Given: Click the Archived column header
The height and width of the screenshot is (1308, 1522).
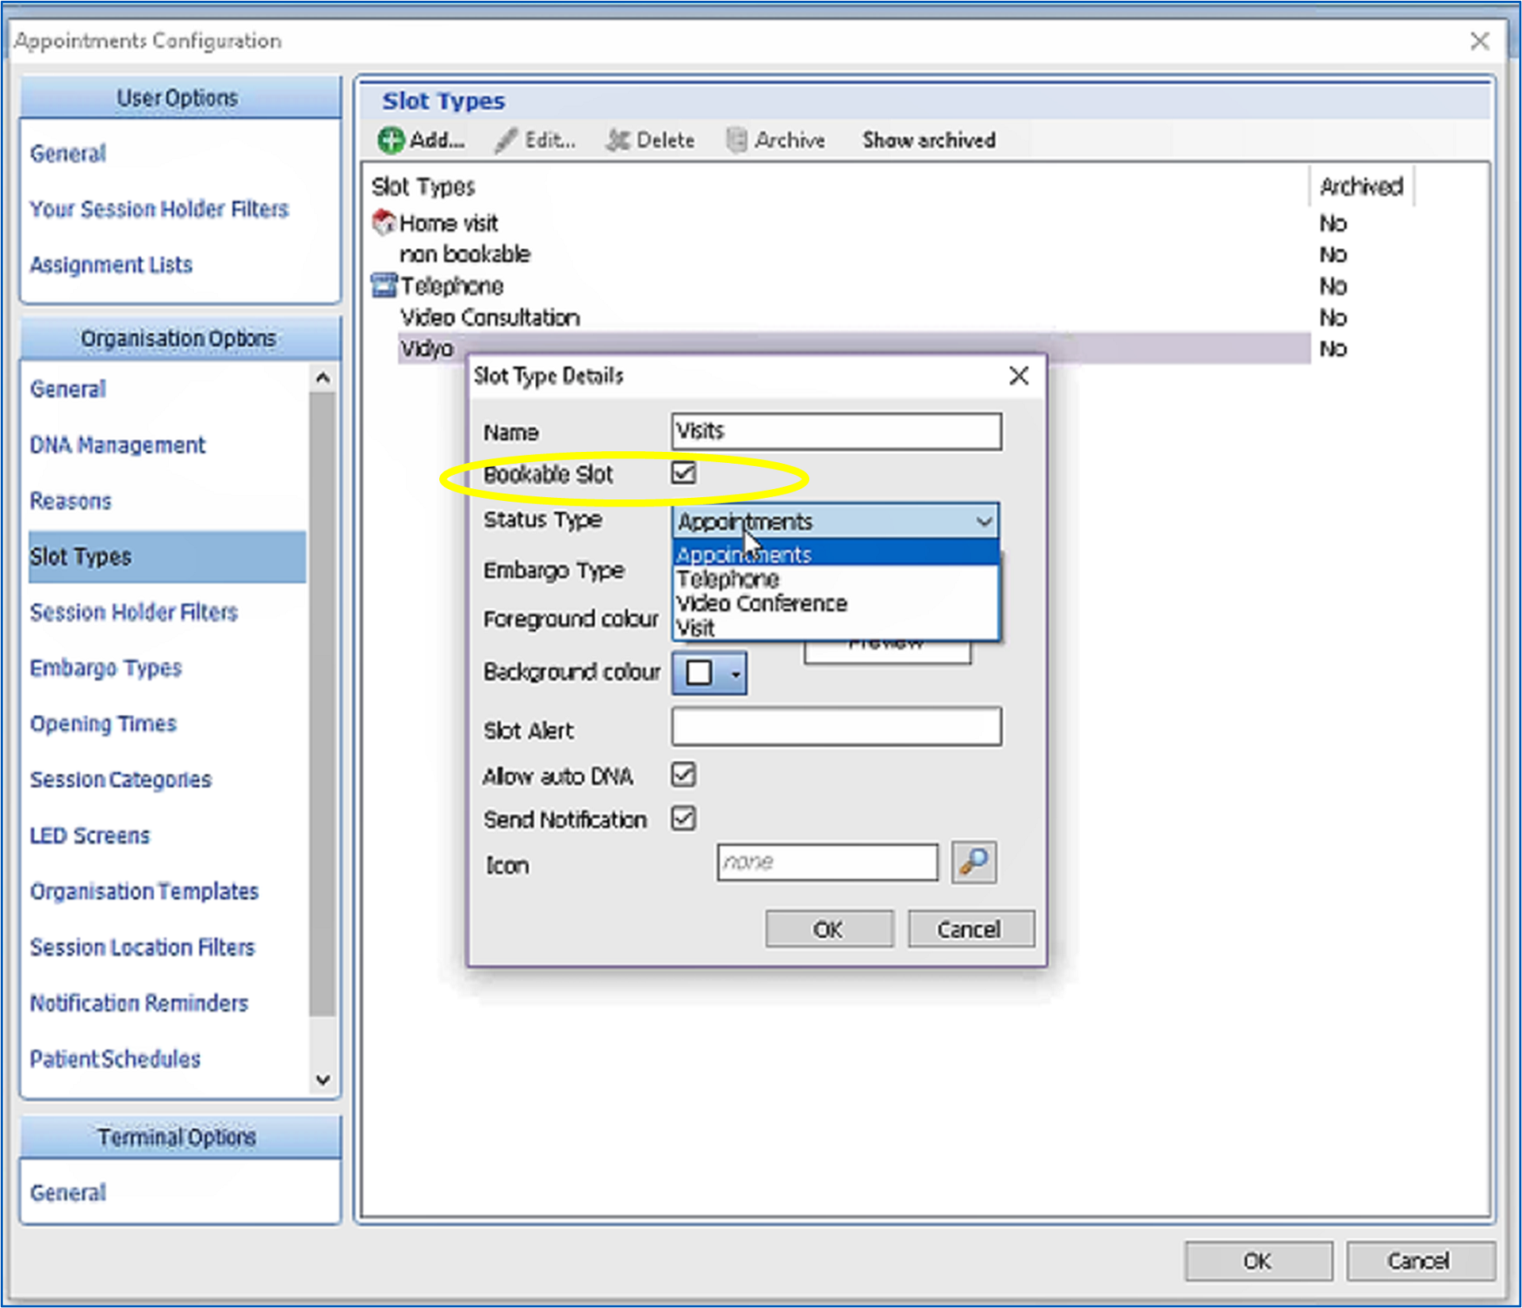Looking at the screenshot, I should pyautogui.click(x=1361, y=186).
